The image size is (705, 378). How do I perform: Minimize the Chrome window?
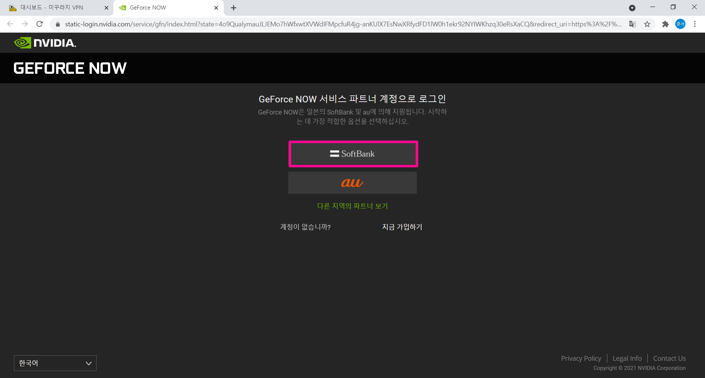click(652, 7)
